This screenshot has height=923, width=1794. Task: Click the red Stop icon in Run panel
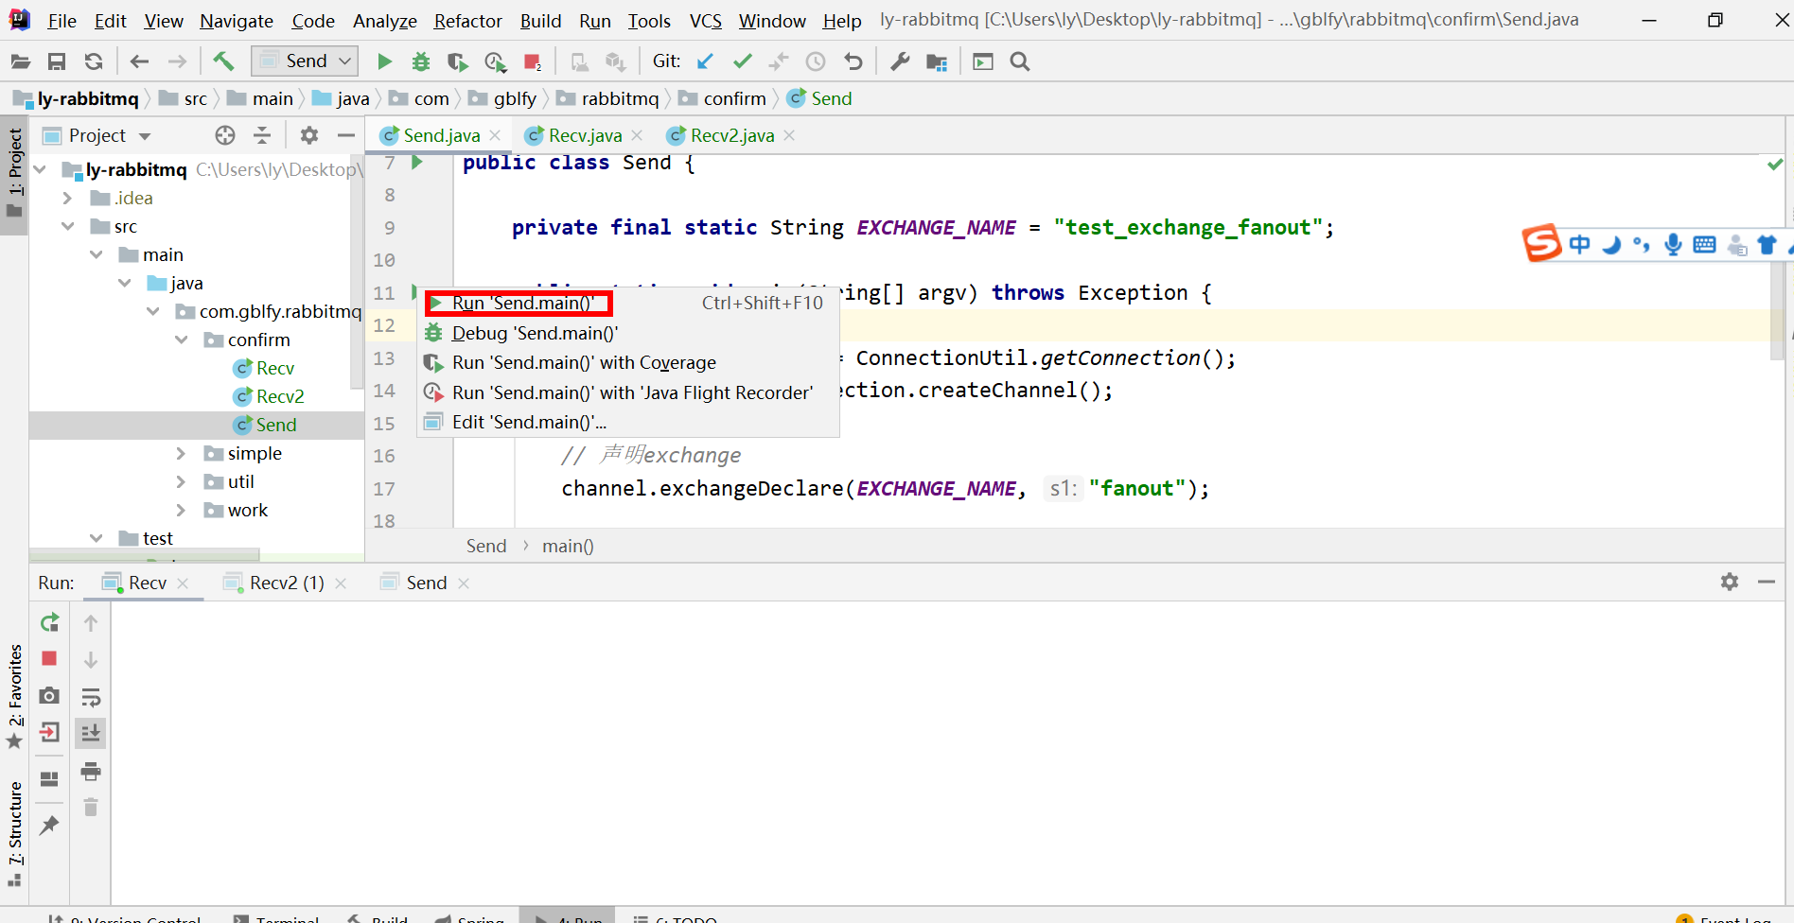point(49,658)
